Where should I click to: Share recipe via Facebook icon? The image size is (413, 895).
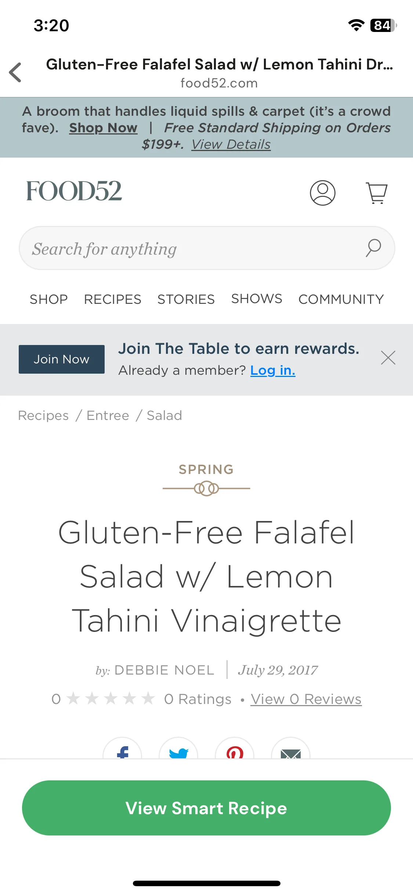pos(122,748)
